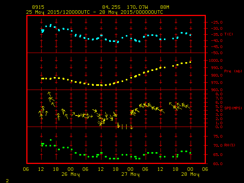Click the 28 May date label

point(190,174)
